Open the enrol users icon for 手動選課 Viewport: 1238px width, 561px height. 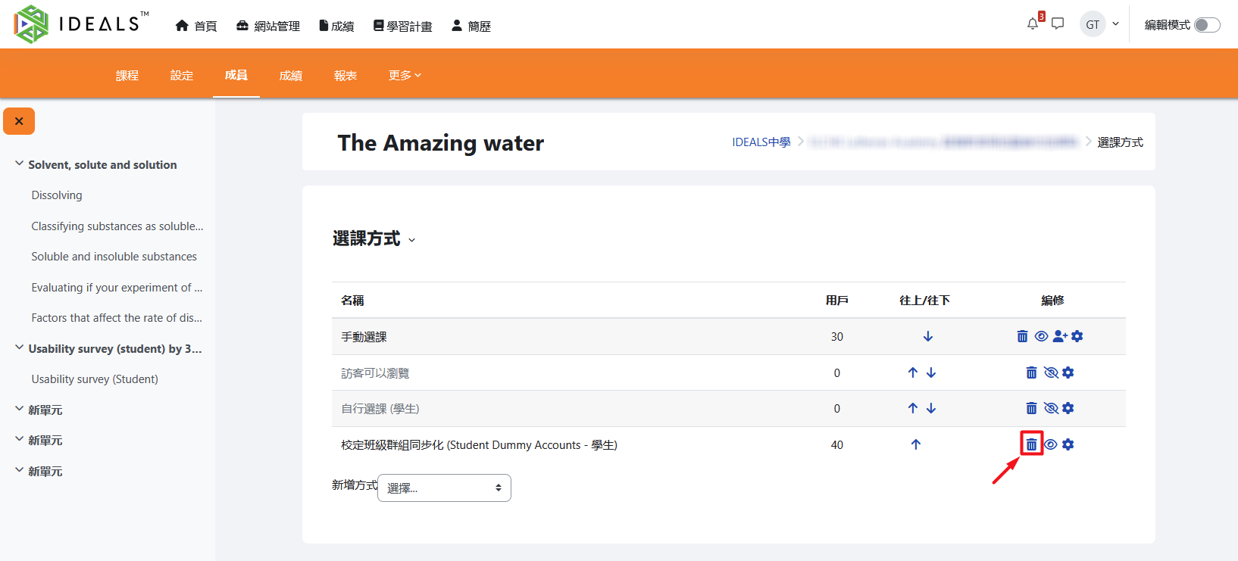pos(1060,336)
